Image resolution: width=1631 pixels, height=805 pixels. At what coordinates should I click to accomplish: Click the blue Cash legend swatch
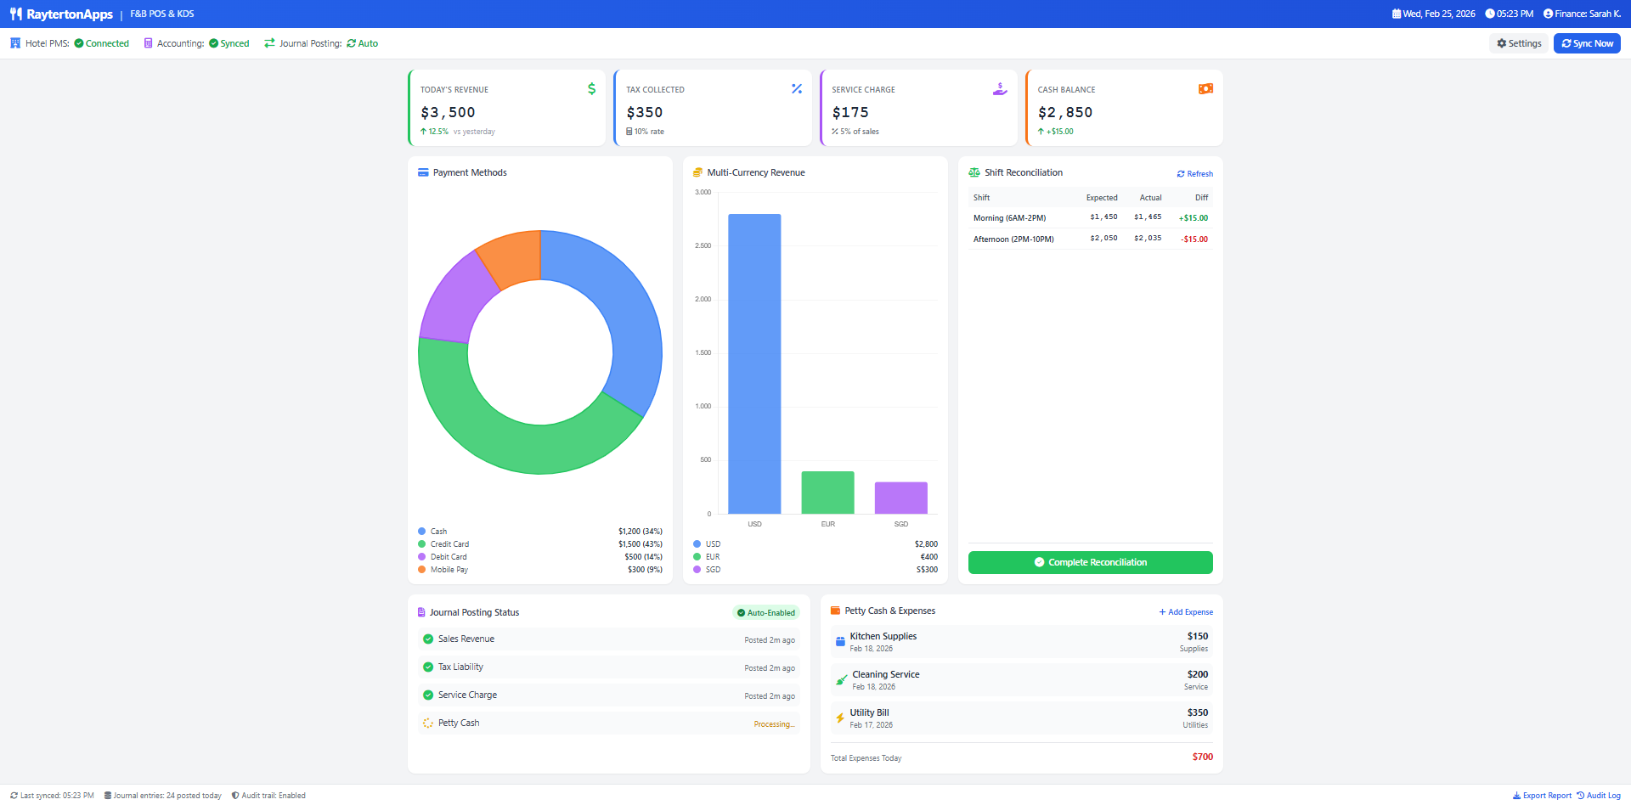pos(422,531)
